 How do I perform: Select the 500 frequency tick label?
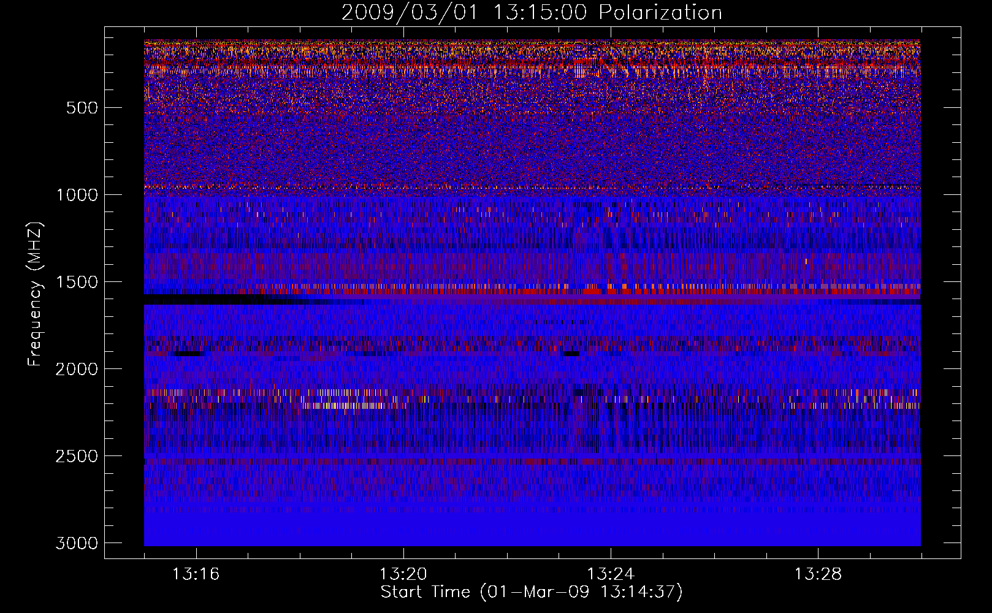tap(82, 108)
